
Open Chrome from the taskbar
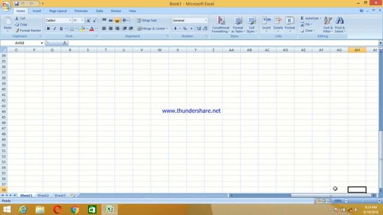pyautogui.click(x=75, y=210)
